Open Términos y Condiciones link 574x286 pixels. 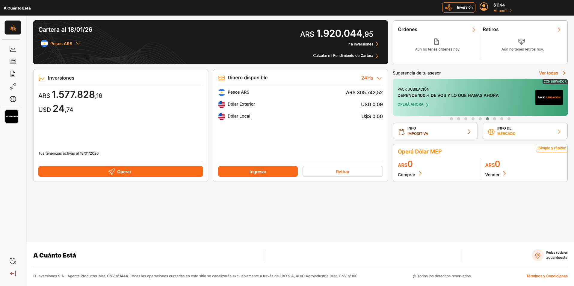pyautogui.click(x=547, y=276)
